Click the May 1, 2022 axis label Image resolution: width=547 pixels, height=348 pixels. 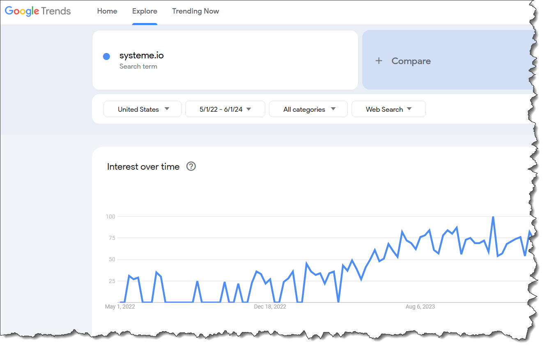120,307
